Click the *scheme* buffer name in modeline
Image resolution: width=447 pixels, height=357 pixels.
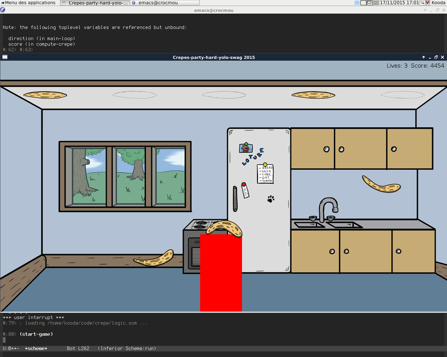pyautogui.click(x=36, y=349)
